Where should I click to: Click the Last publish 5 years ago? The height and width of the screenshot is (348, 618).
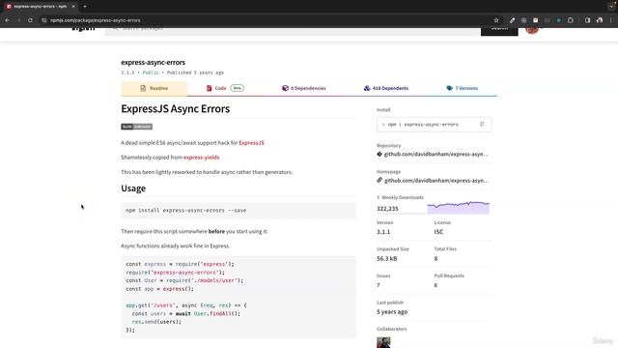(392, 311)
